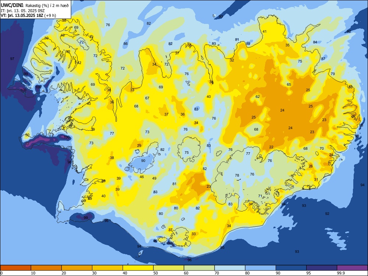Viewport: 368px width, 276px height.
Task: Click the legend tick label '0'
Action: tap(1, 273)
